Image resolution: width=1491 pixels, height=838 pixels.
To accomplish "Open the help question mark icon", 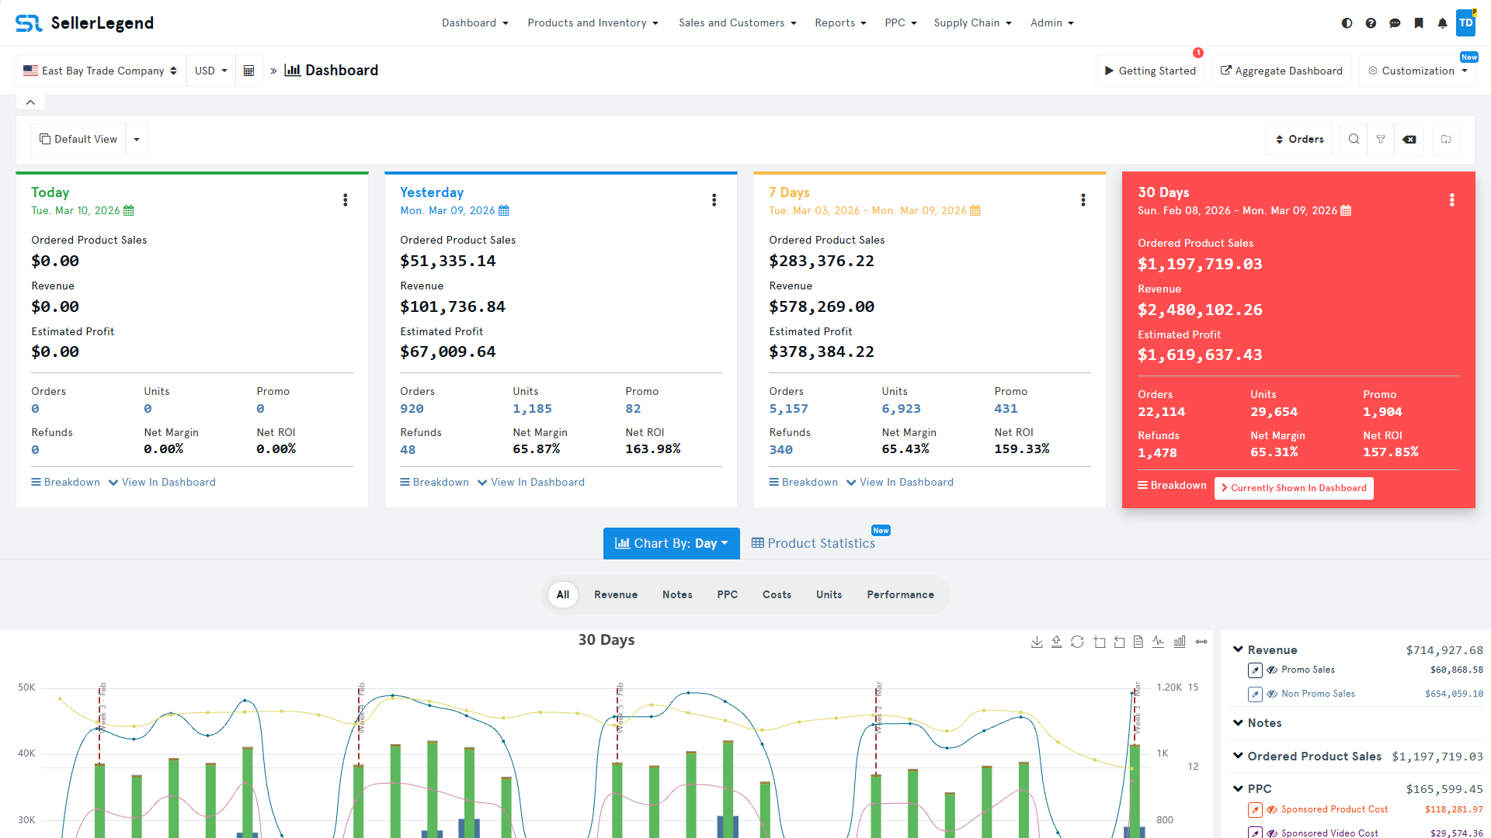I will 1371,23.
